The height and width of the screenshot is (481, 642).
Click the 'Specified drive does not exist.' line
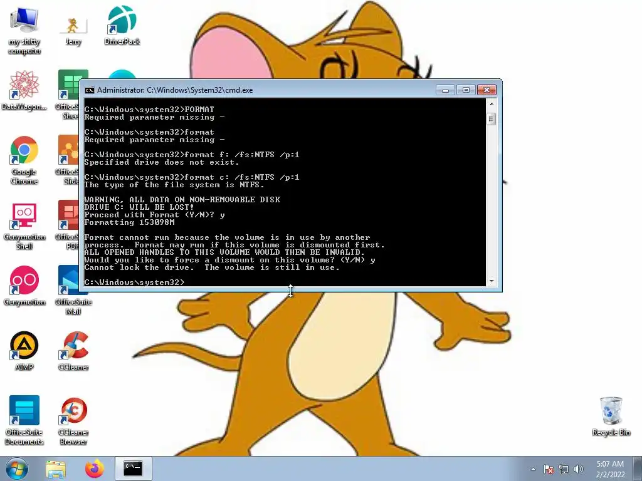click(162, 162)
